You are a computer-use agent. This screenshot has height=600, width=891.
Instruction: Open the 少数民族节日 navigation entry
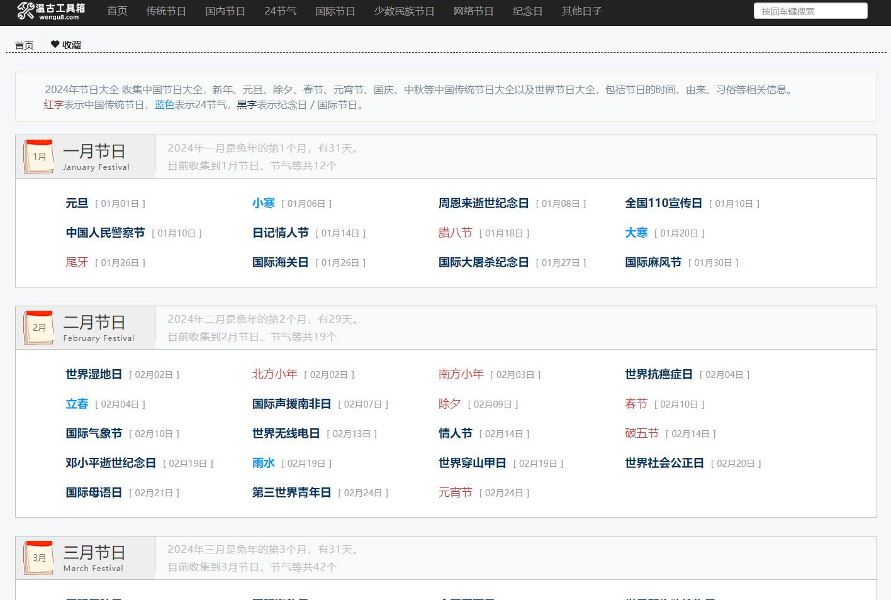(x=403, y=11)
